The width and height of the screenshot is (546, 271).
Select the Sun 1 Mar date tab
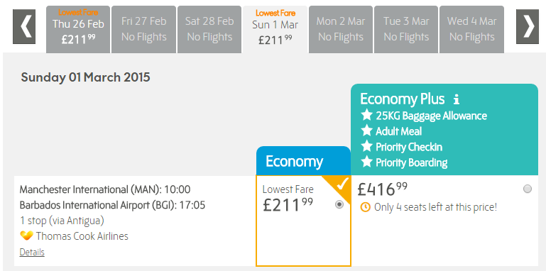[x=275, y=30]
